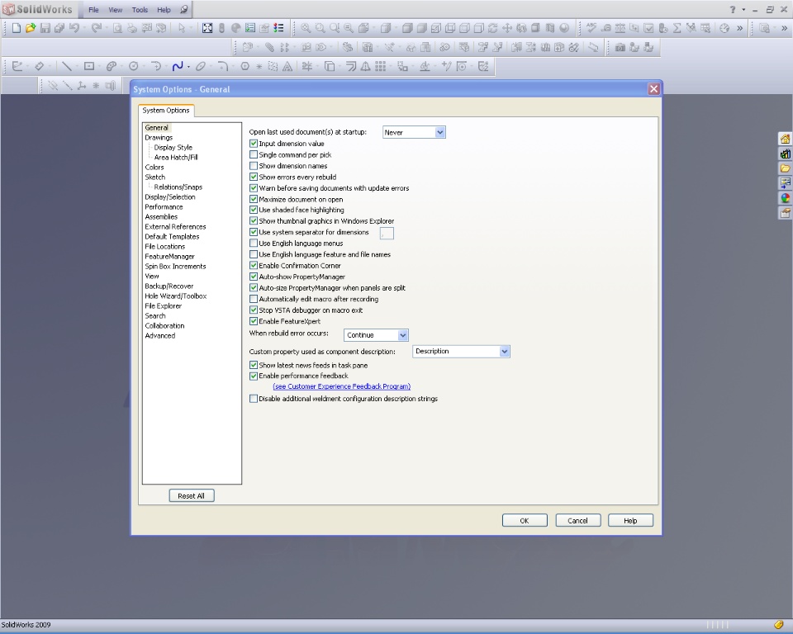793x634 pixels.
Task: Click the dimension separator input box
Action: click(x=387, y=233)
